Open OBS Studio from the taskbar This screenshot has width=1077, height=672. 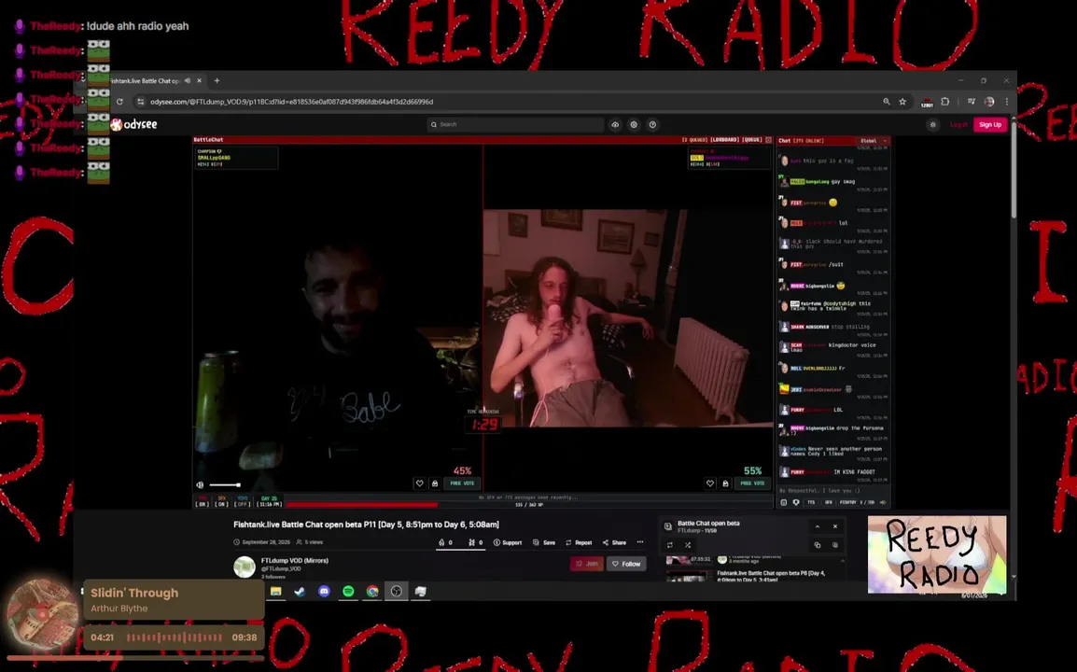tap(397, 591)
